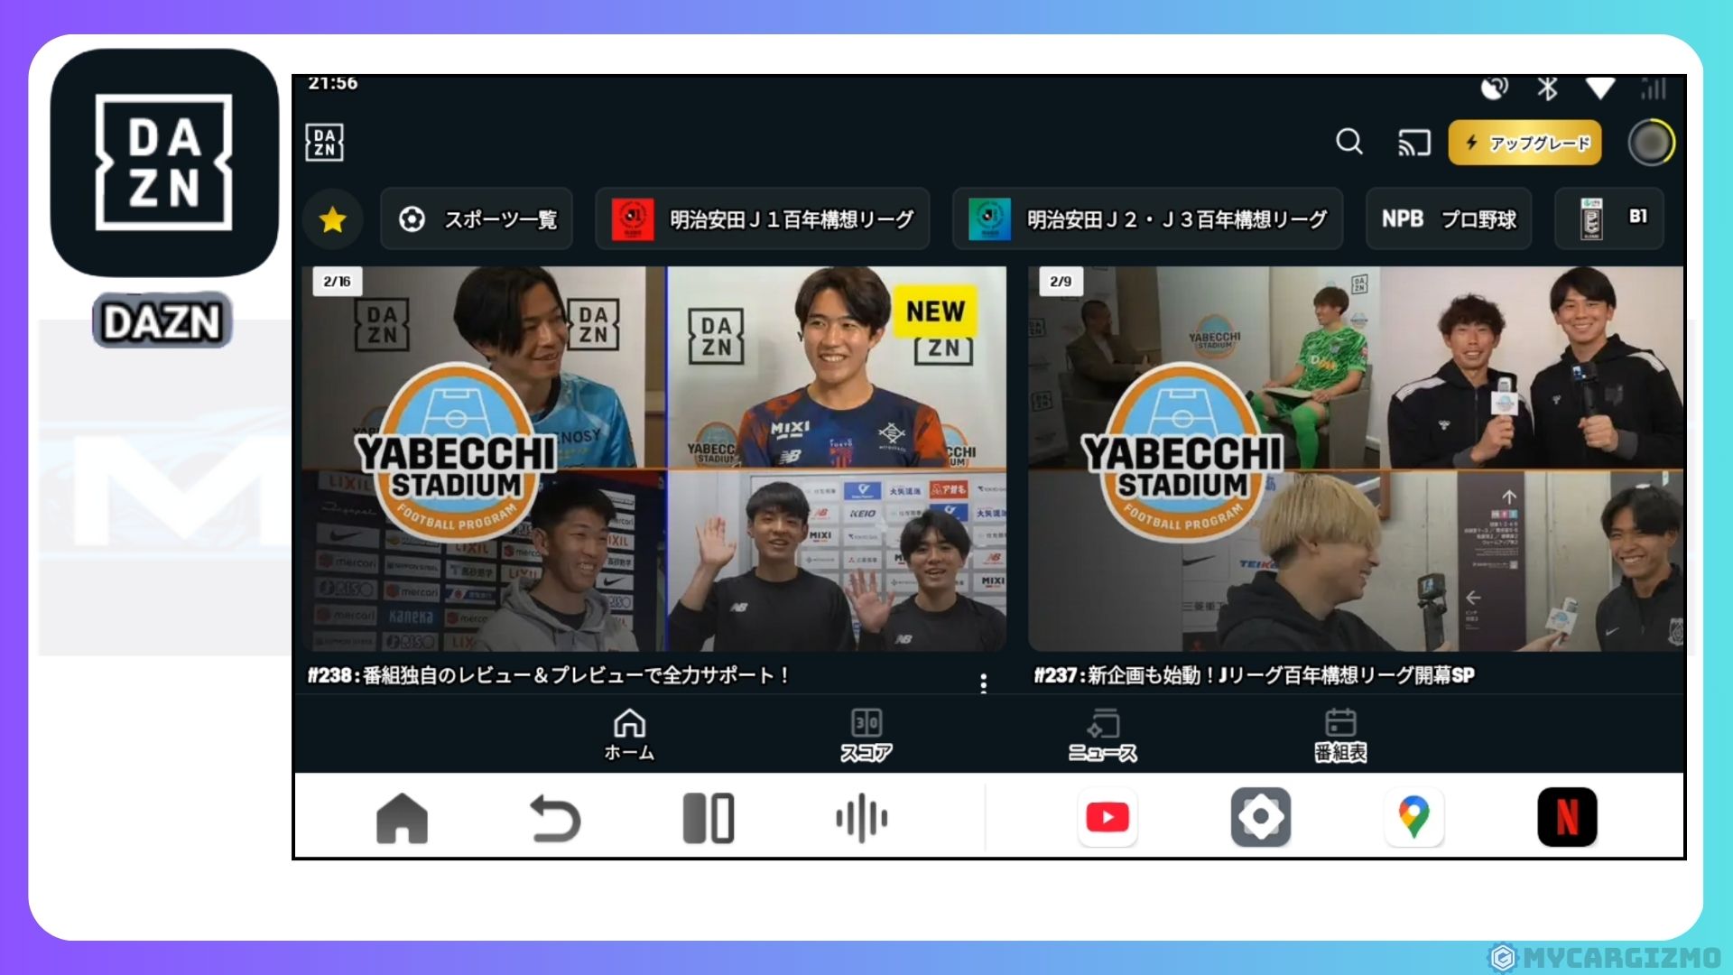Screen dimensions: 1733x975
Task: Open the user profile avatar
Action: pos(1651,143)
